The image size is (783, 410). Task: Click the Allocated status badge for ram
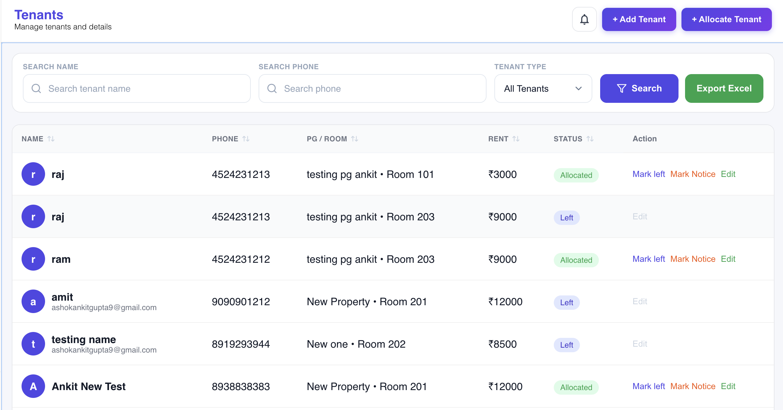(x=576, y=260)
